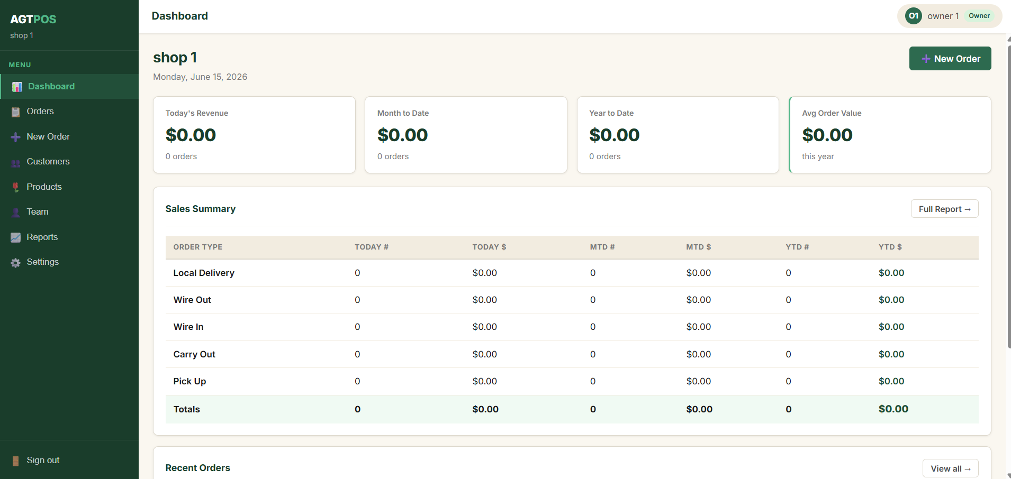The image size is (1011, 479).
Task: Click the green New Order button
Action: tap(950, 59)
